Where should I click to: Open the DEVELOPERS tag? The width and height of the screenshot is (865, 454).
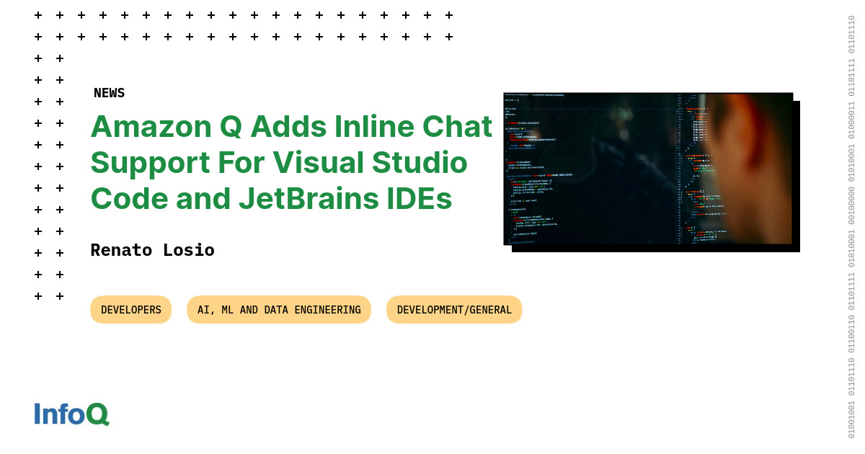[131, 310]
